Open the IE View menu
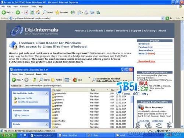The height and width of the screenshot is (138, 184). coord(15,7)
